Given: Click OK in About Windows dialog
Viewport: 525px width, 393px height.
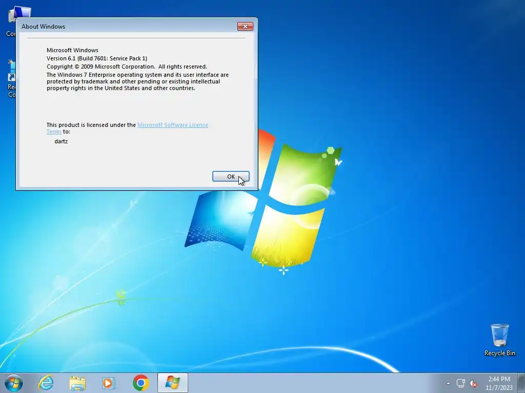Looking at the screenshot, I should (x=231, y=177).
